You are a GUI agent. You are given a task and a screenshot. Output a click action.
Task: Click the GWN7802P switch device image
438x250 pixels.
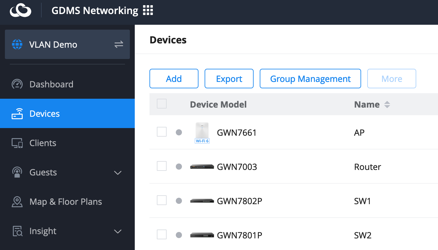(x=202, y=201)
